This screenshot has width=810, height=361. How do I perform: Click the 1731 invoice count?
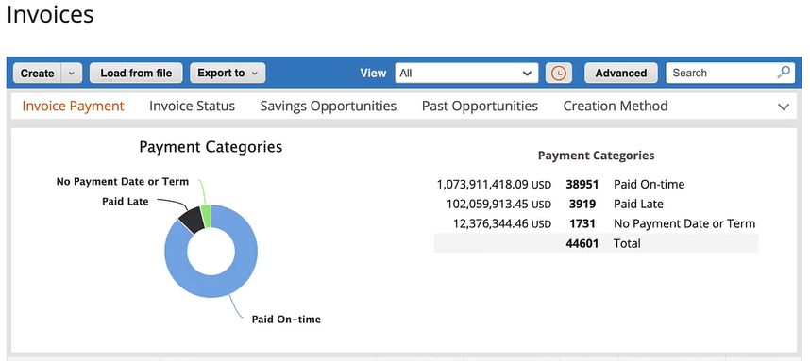[582, 223]
